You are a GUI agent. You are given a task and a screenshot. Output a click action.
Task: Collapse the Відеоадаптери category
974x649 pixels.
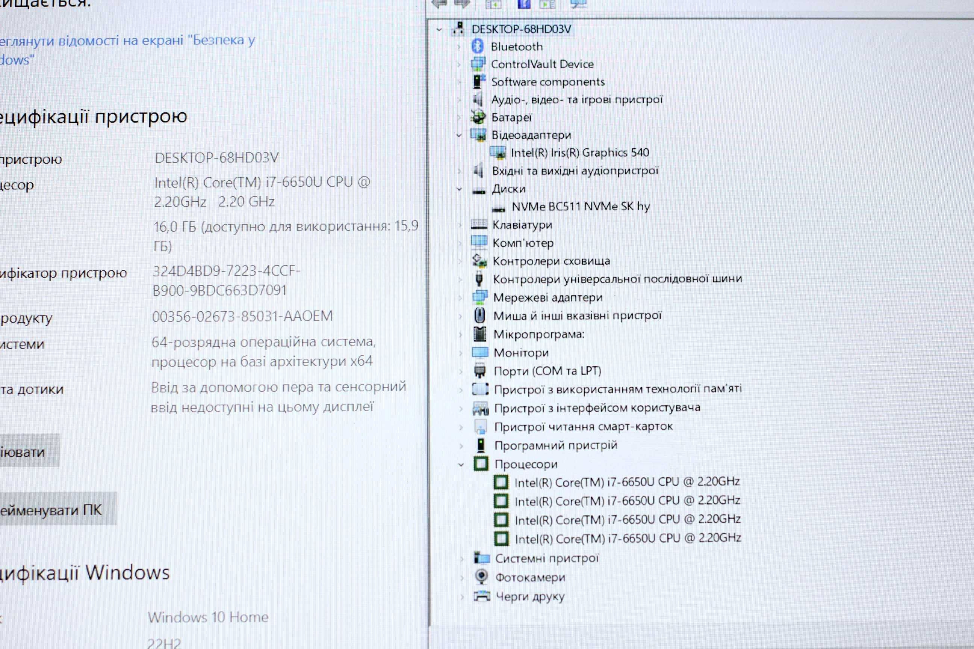pos(459,135)
